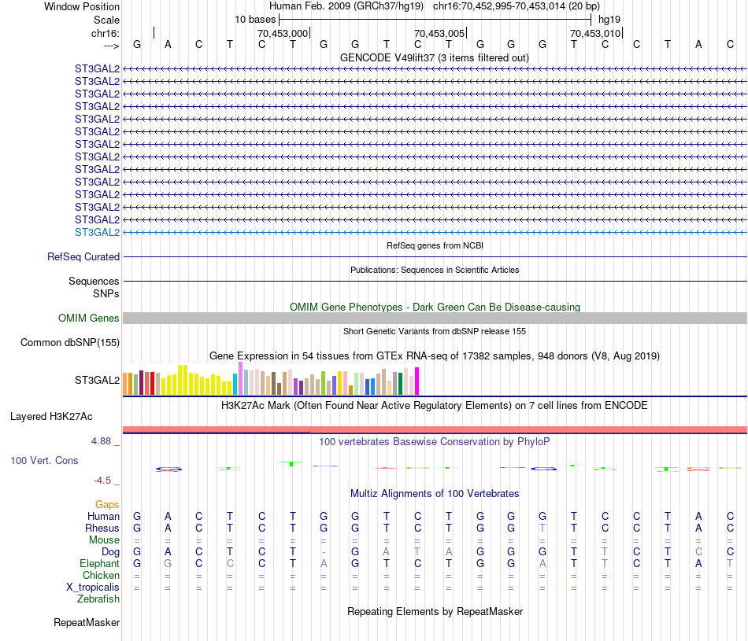Click the light blue ST3GAL2 transcript label
The width and height of the screenshot is (748, 641).
pos(98,232)
